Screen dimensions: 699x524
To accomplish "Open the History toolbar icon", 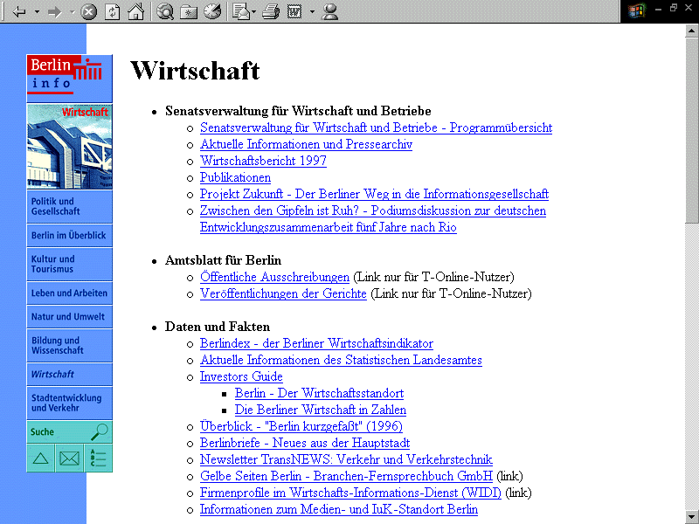I will tap(212, 12).
